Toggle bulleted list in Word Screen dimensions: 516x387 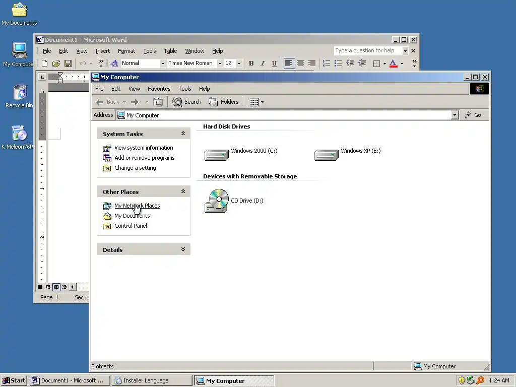pyautogui.click(x=338, y=63)
